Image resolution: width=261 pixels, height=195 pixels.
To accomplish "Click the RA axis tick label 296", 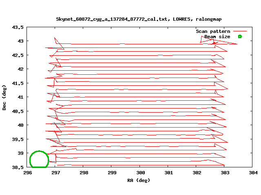I will tap(28, 173).
